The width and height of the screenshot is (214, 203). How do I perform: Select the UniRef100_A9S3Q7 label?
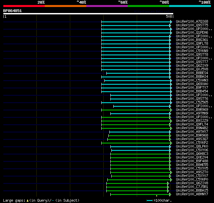[192, 139]
